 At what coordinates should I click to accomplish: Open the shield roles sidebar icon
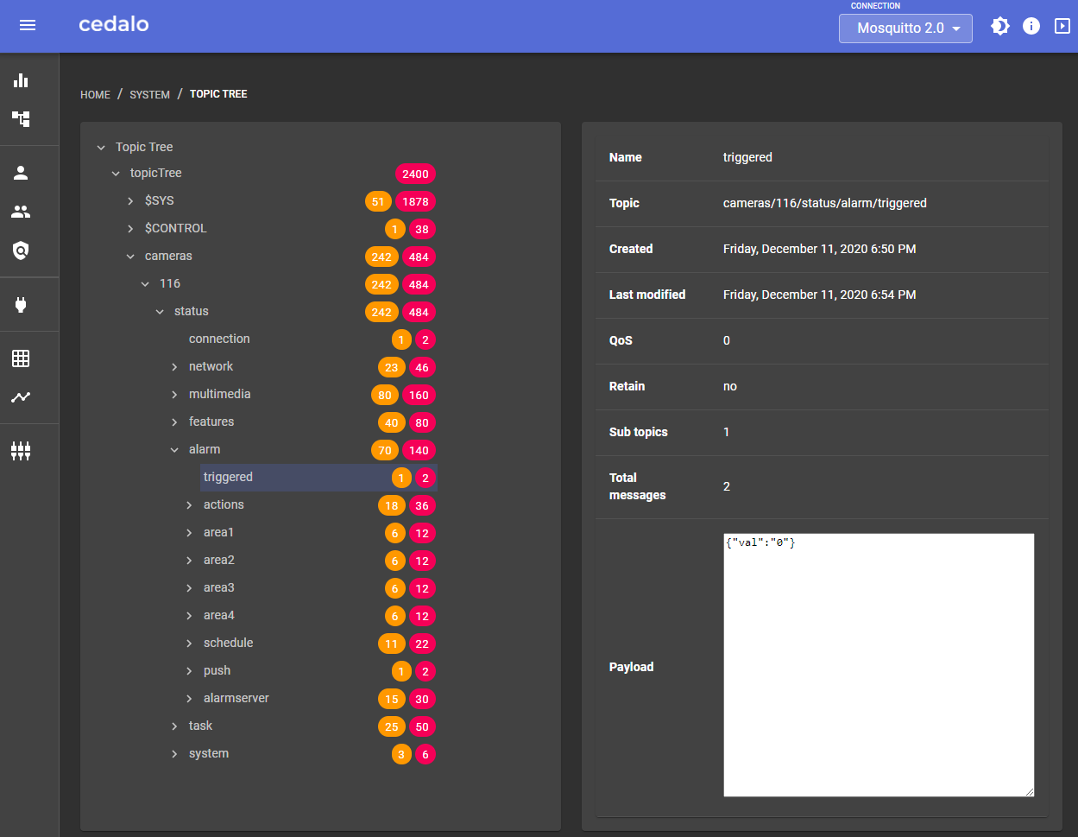pyautogui.click(x=21, y=250)
